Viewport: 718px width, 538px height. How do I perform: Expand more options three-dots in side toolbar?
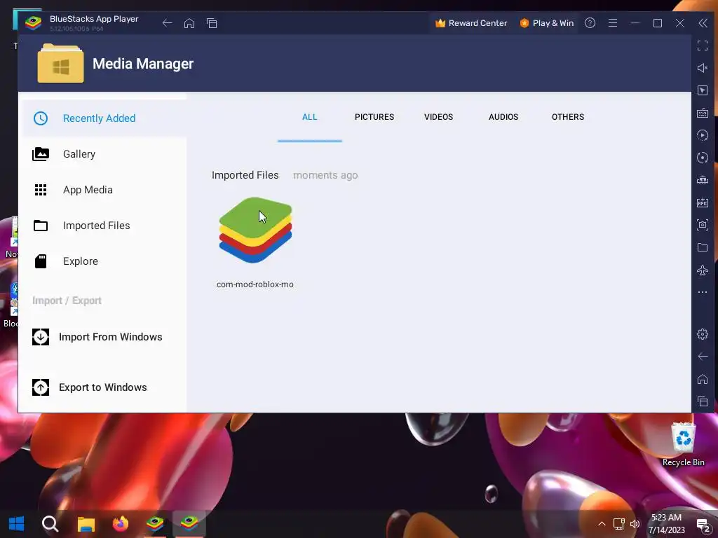pyautogui.click(x=703, y=292)
